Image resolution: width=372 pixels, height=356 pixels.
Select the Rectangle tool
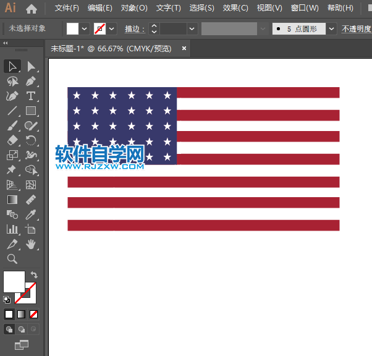(x=31, y=111)
